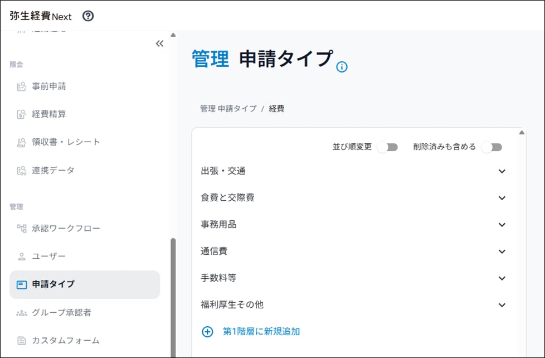Image resolution: width=545 pixels, height=358 pixels.
Task: Open カスタムフォーム in the sidebar
Action: [65, 340]
